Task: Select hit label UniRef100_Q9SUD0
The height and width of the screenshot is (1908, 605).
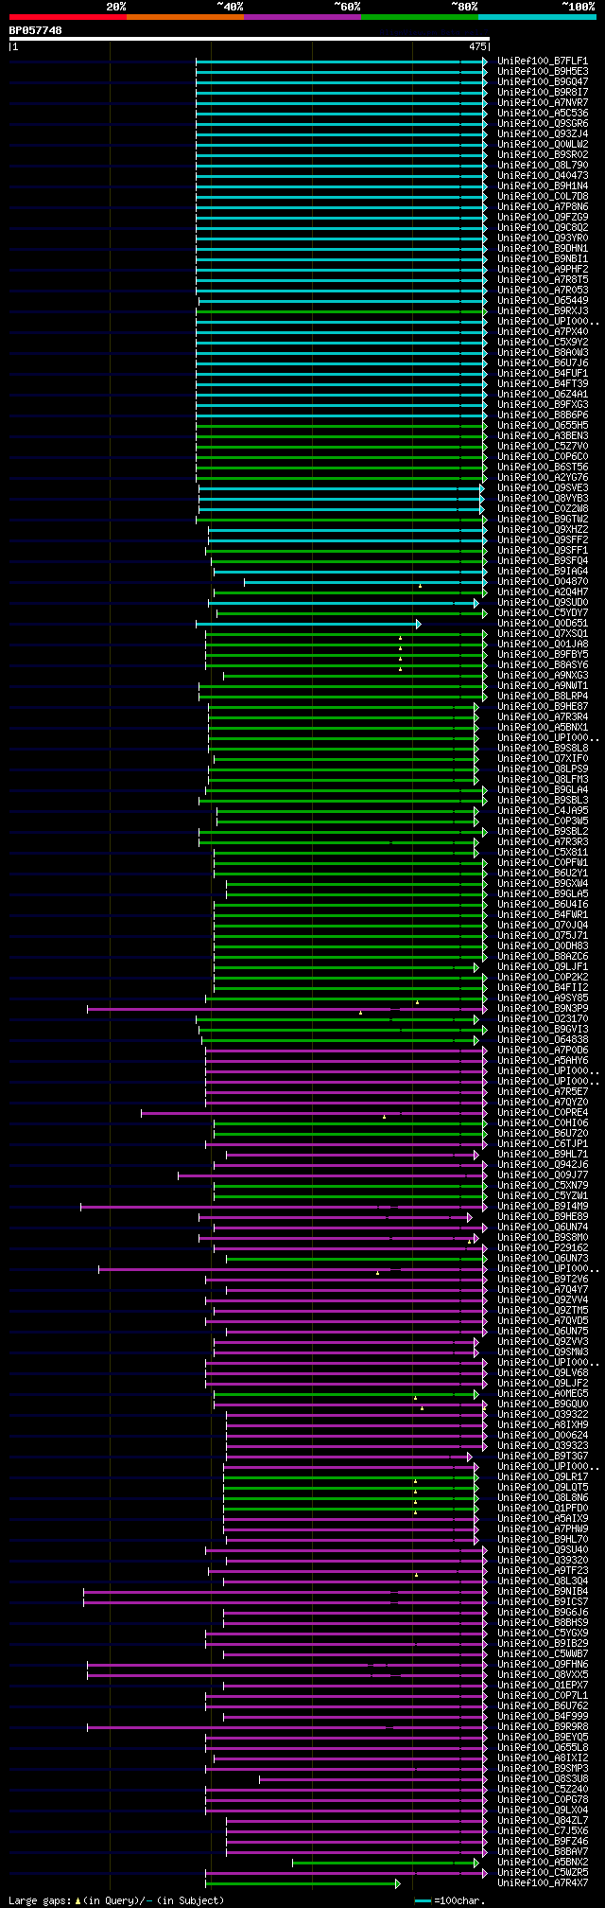Action: coord(543,602)
